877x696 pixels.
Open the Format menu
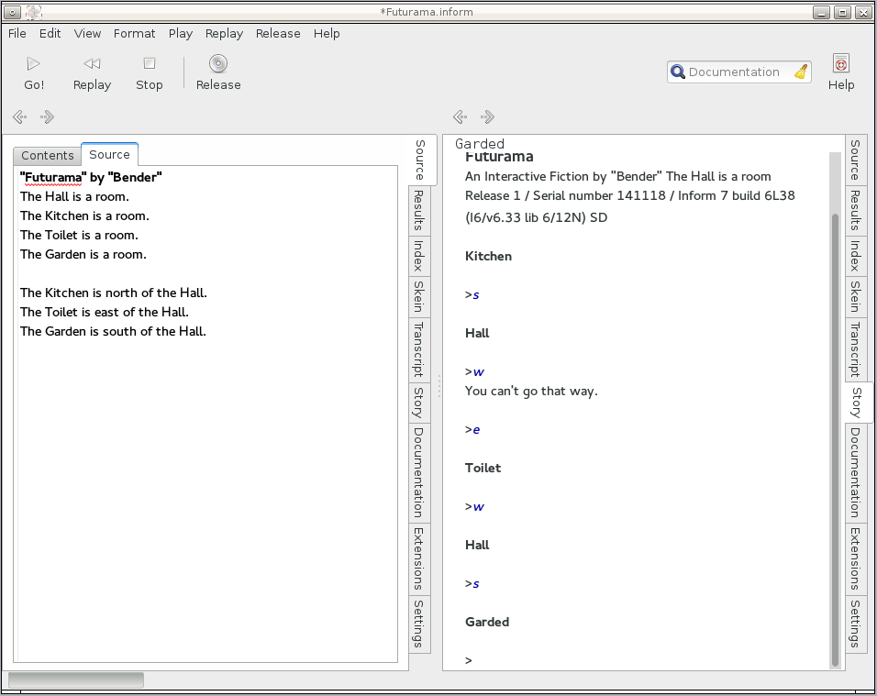click(134, 33)
